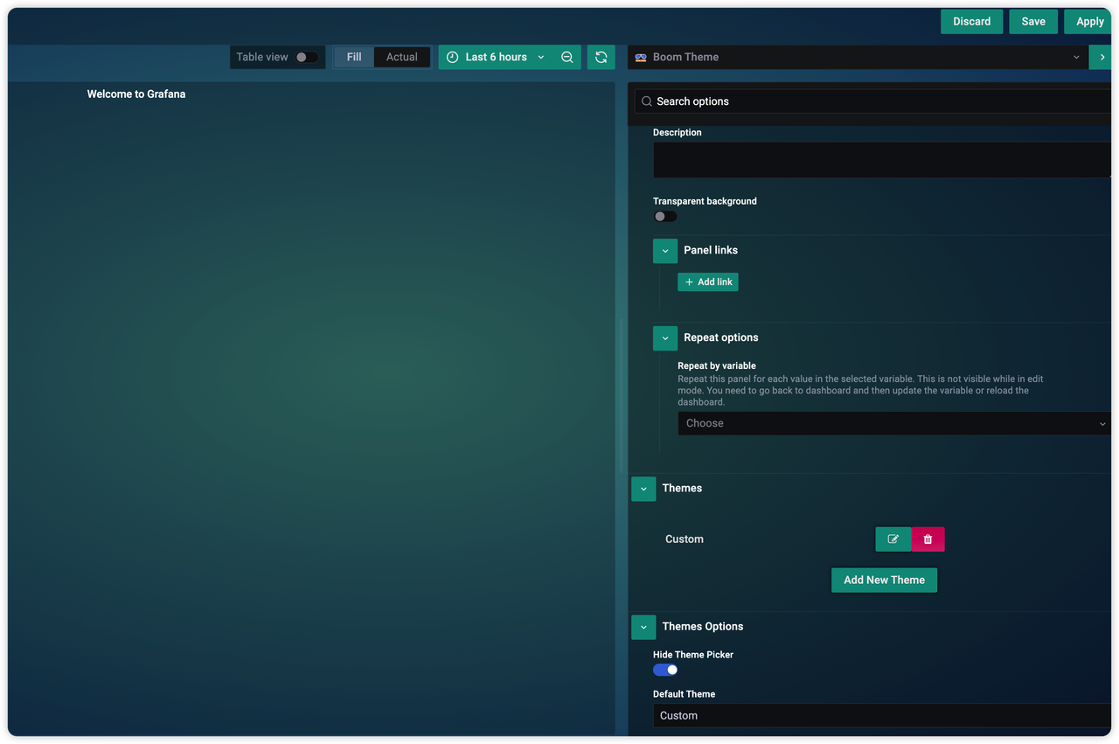
Task: Collapse the Panel links section
Action: (x=665, y=251)
